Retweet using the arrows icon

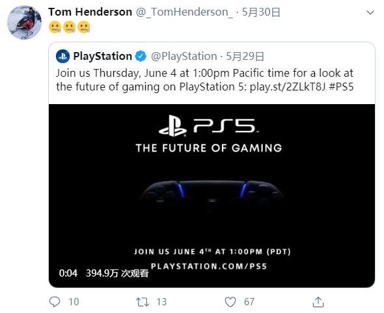(143, 302)
